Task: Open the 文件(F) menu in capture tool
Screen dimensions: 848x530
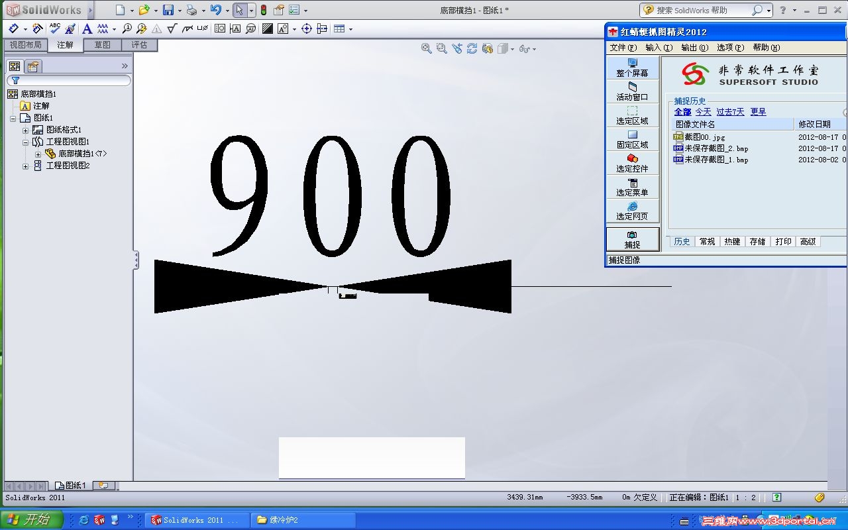Action: (623, 48)
